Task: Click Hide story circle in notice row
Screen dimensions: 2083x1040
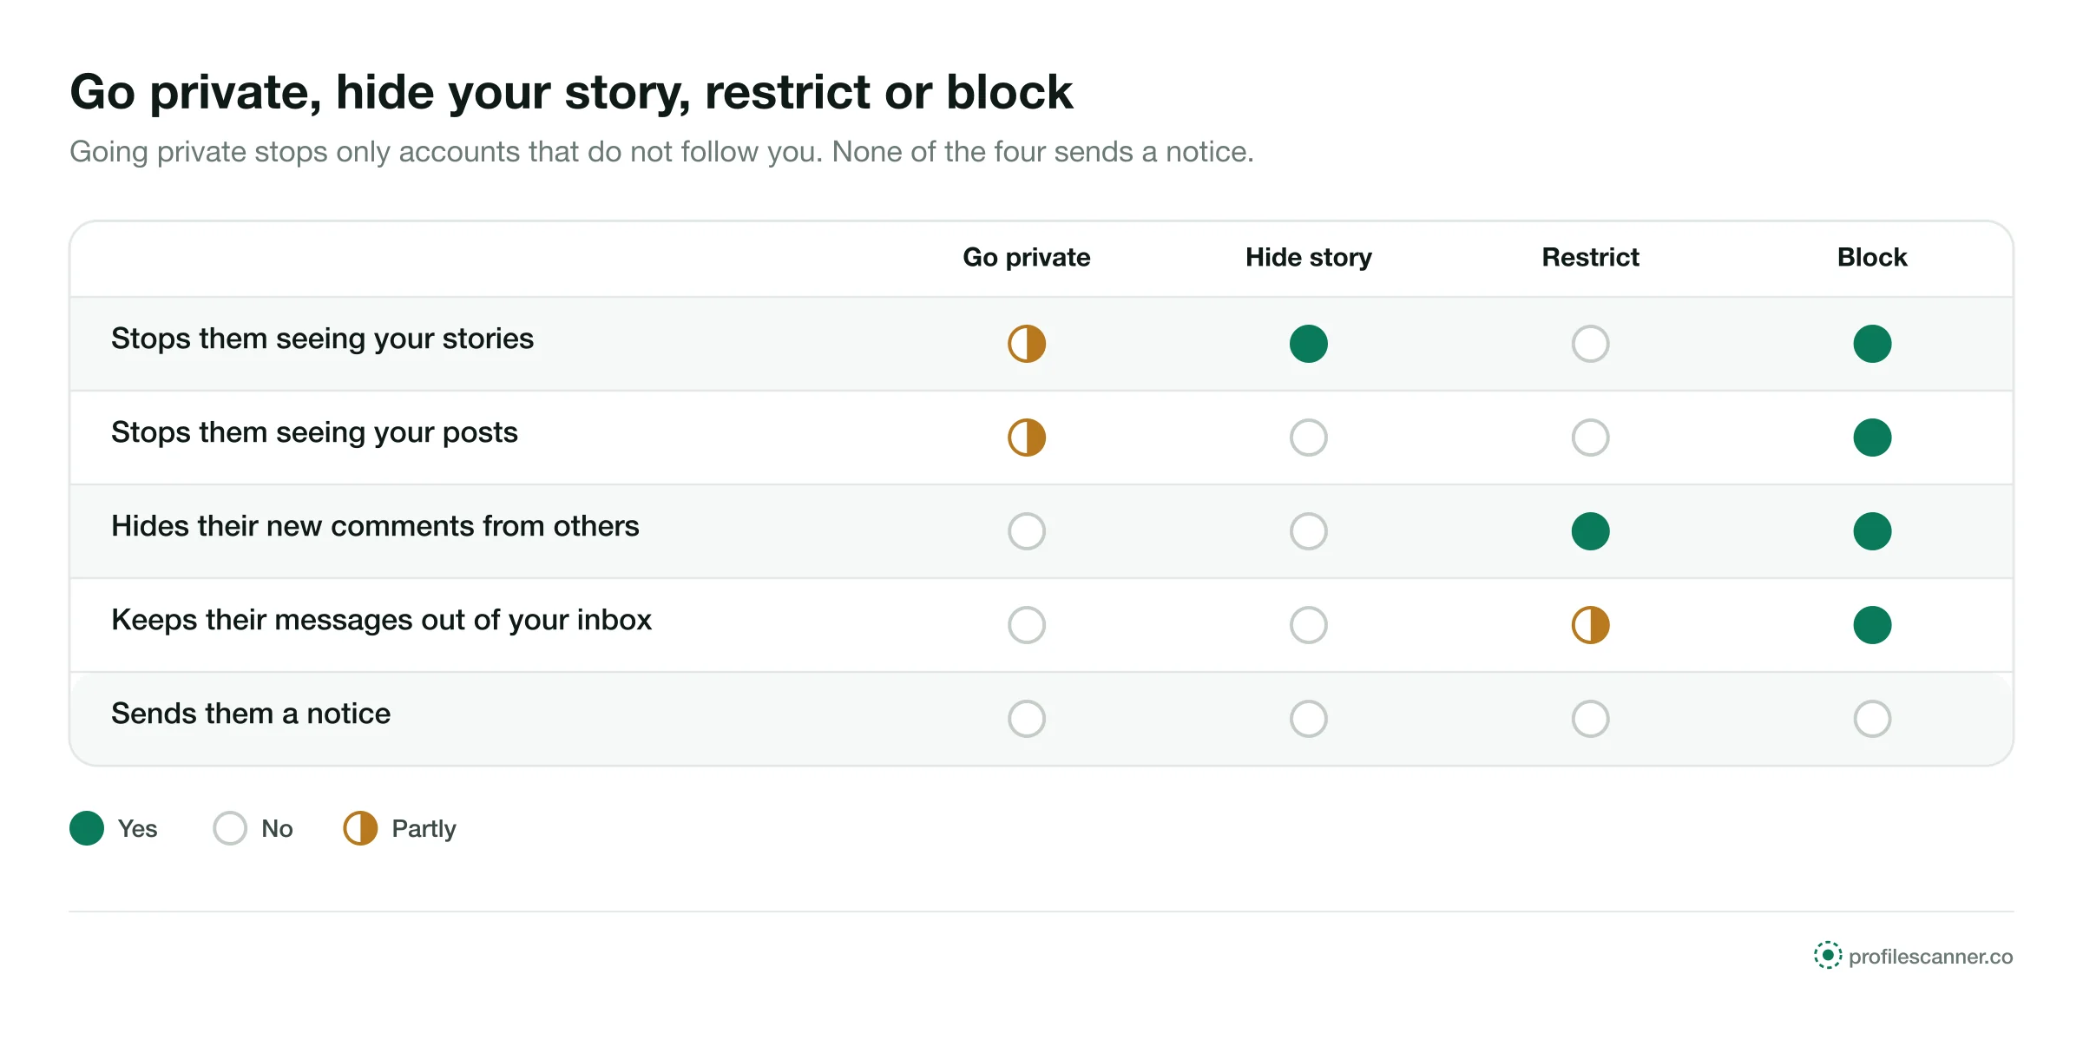Action: pos(1309,719)
